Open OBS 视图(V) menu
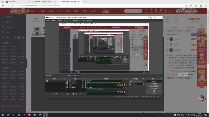The image size is (209, 117). point(60,21)
